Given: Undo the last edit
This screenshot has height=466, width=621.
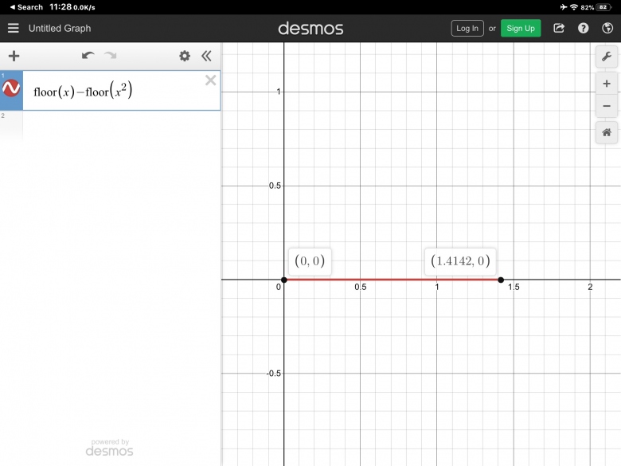Looking at the screenshot, I should point(88,56).
